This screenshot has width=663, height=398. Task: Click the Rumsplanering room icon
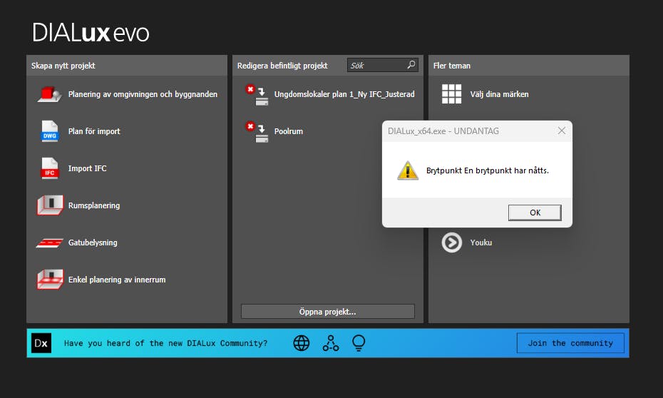coord(50,205)
